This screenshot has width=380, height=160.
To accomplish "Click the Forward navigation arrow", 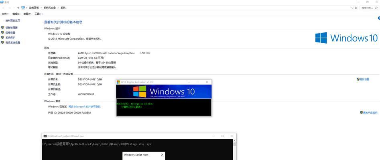I will click(9, 8).
